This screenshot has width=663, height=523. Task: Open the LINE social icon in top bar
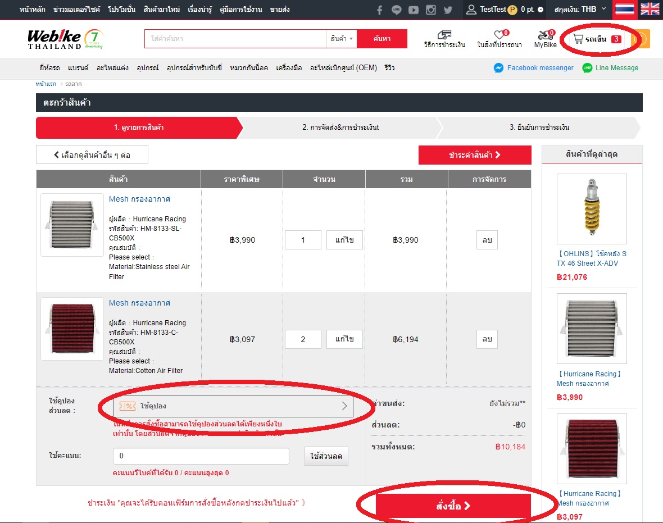(x=396, y=10)
